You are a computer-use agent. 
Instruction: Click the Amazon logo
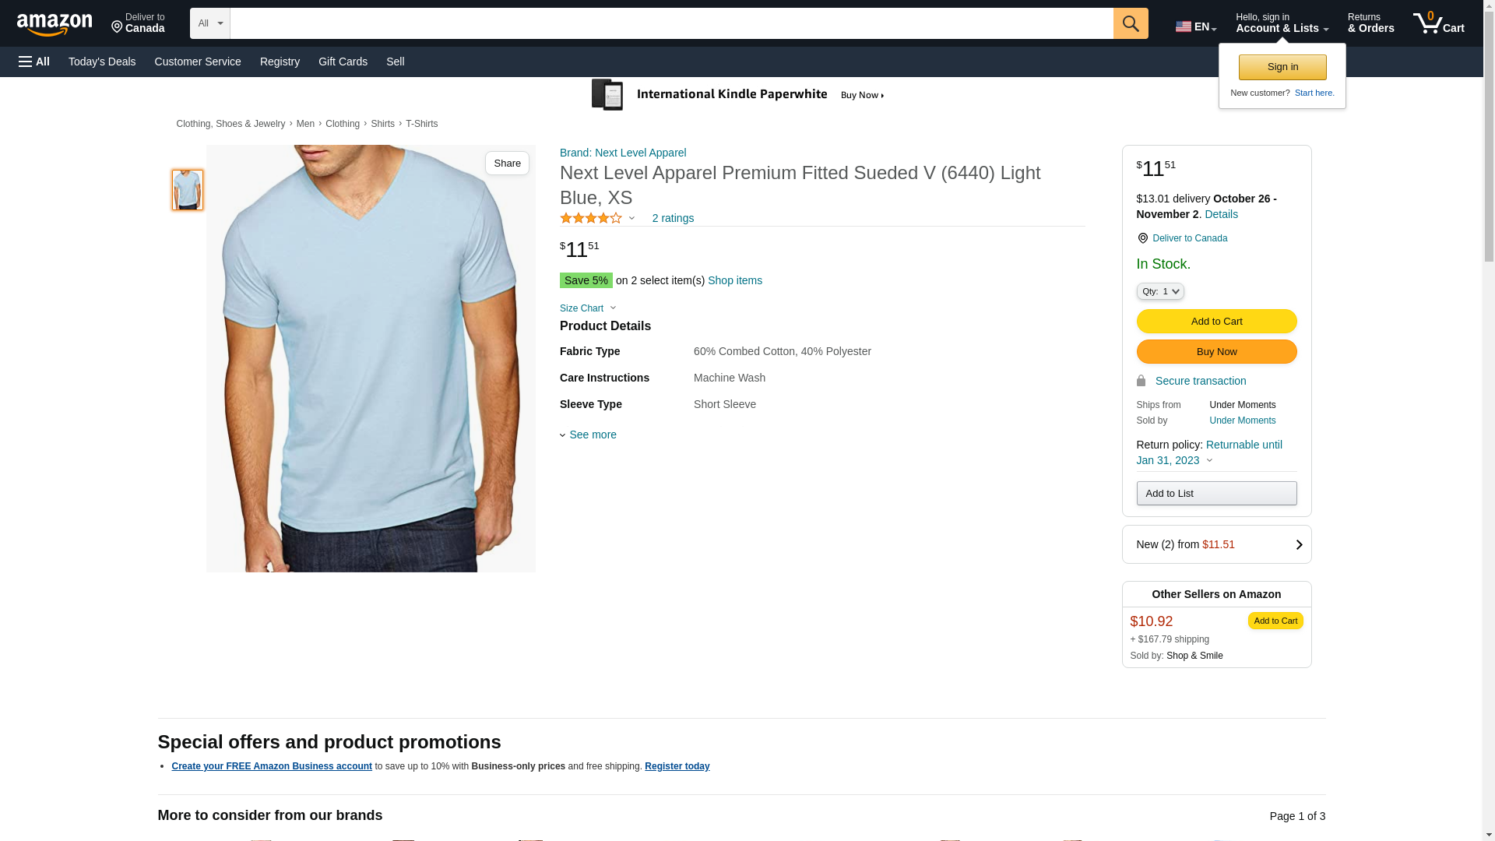[x=55, y=25]
